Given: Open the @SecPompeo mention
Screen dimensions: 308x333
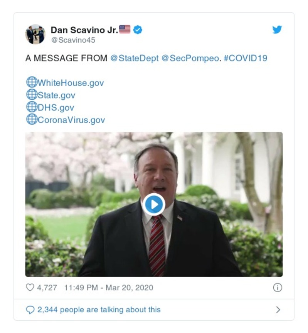Looking at the screenshot, I should pyautogui.click(x=189, y=59).
